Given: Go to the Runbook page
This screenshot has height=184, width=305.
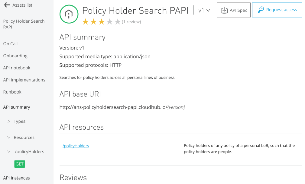Looking at the screenshot, I should pyautogui.click(x=12, y=92).
